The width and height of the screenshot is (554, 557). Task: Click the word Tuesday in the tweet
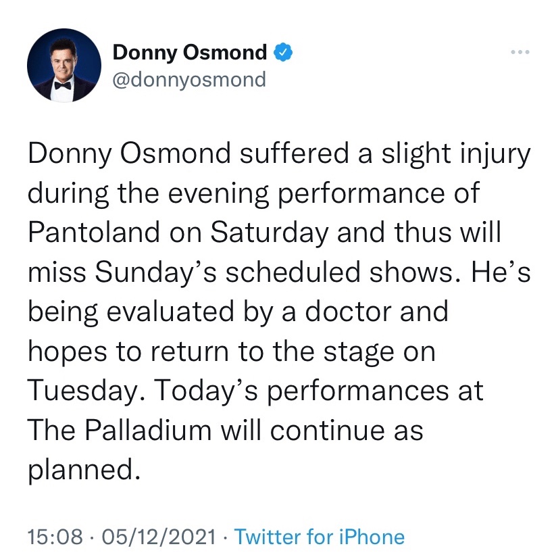[x=81, y=391]
